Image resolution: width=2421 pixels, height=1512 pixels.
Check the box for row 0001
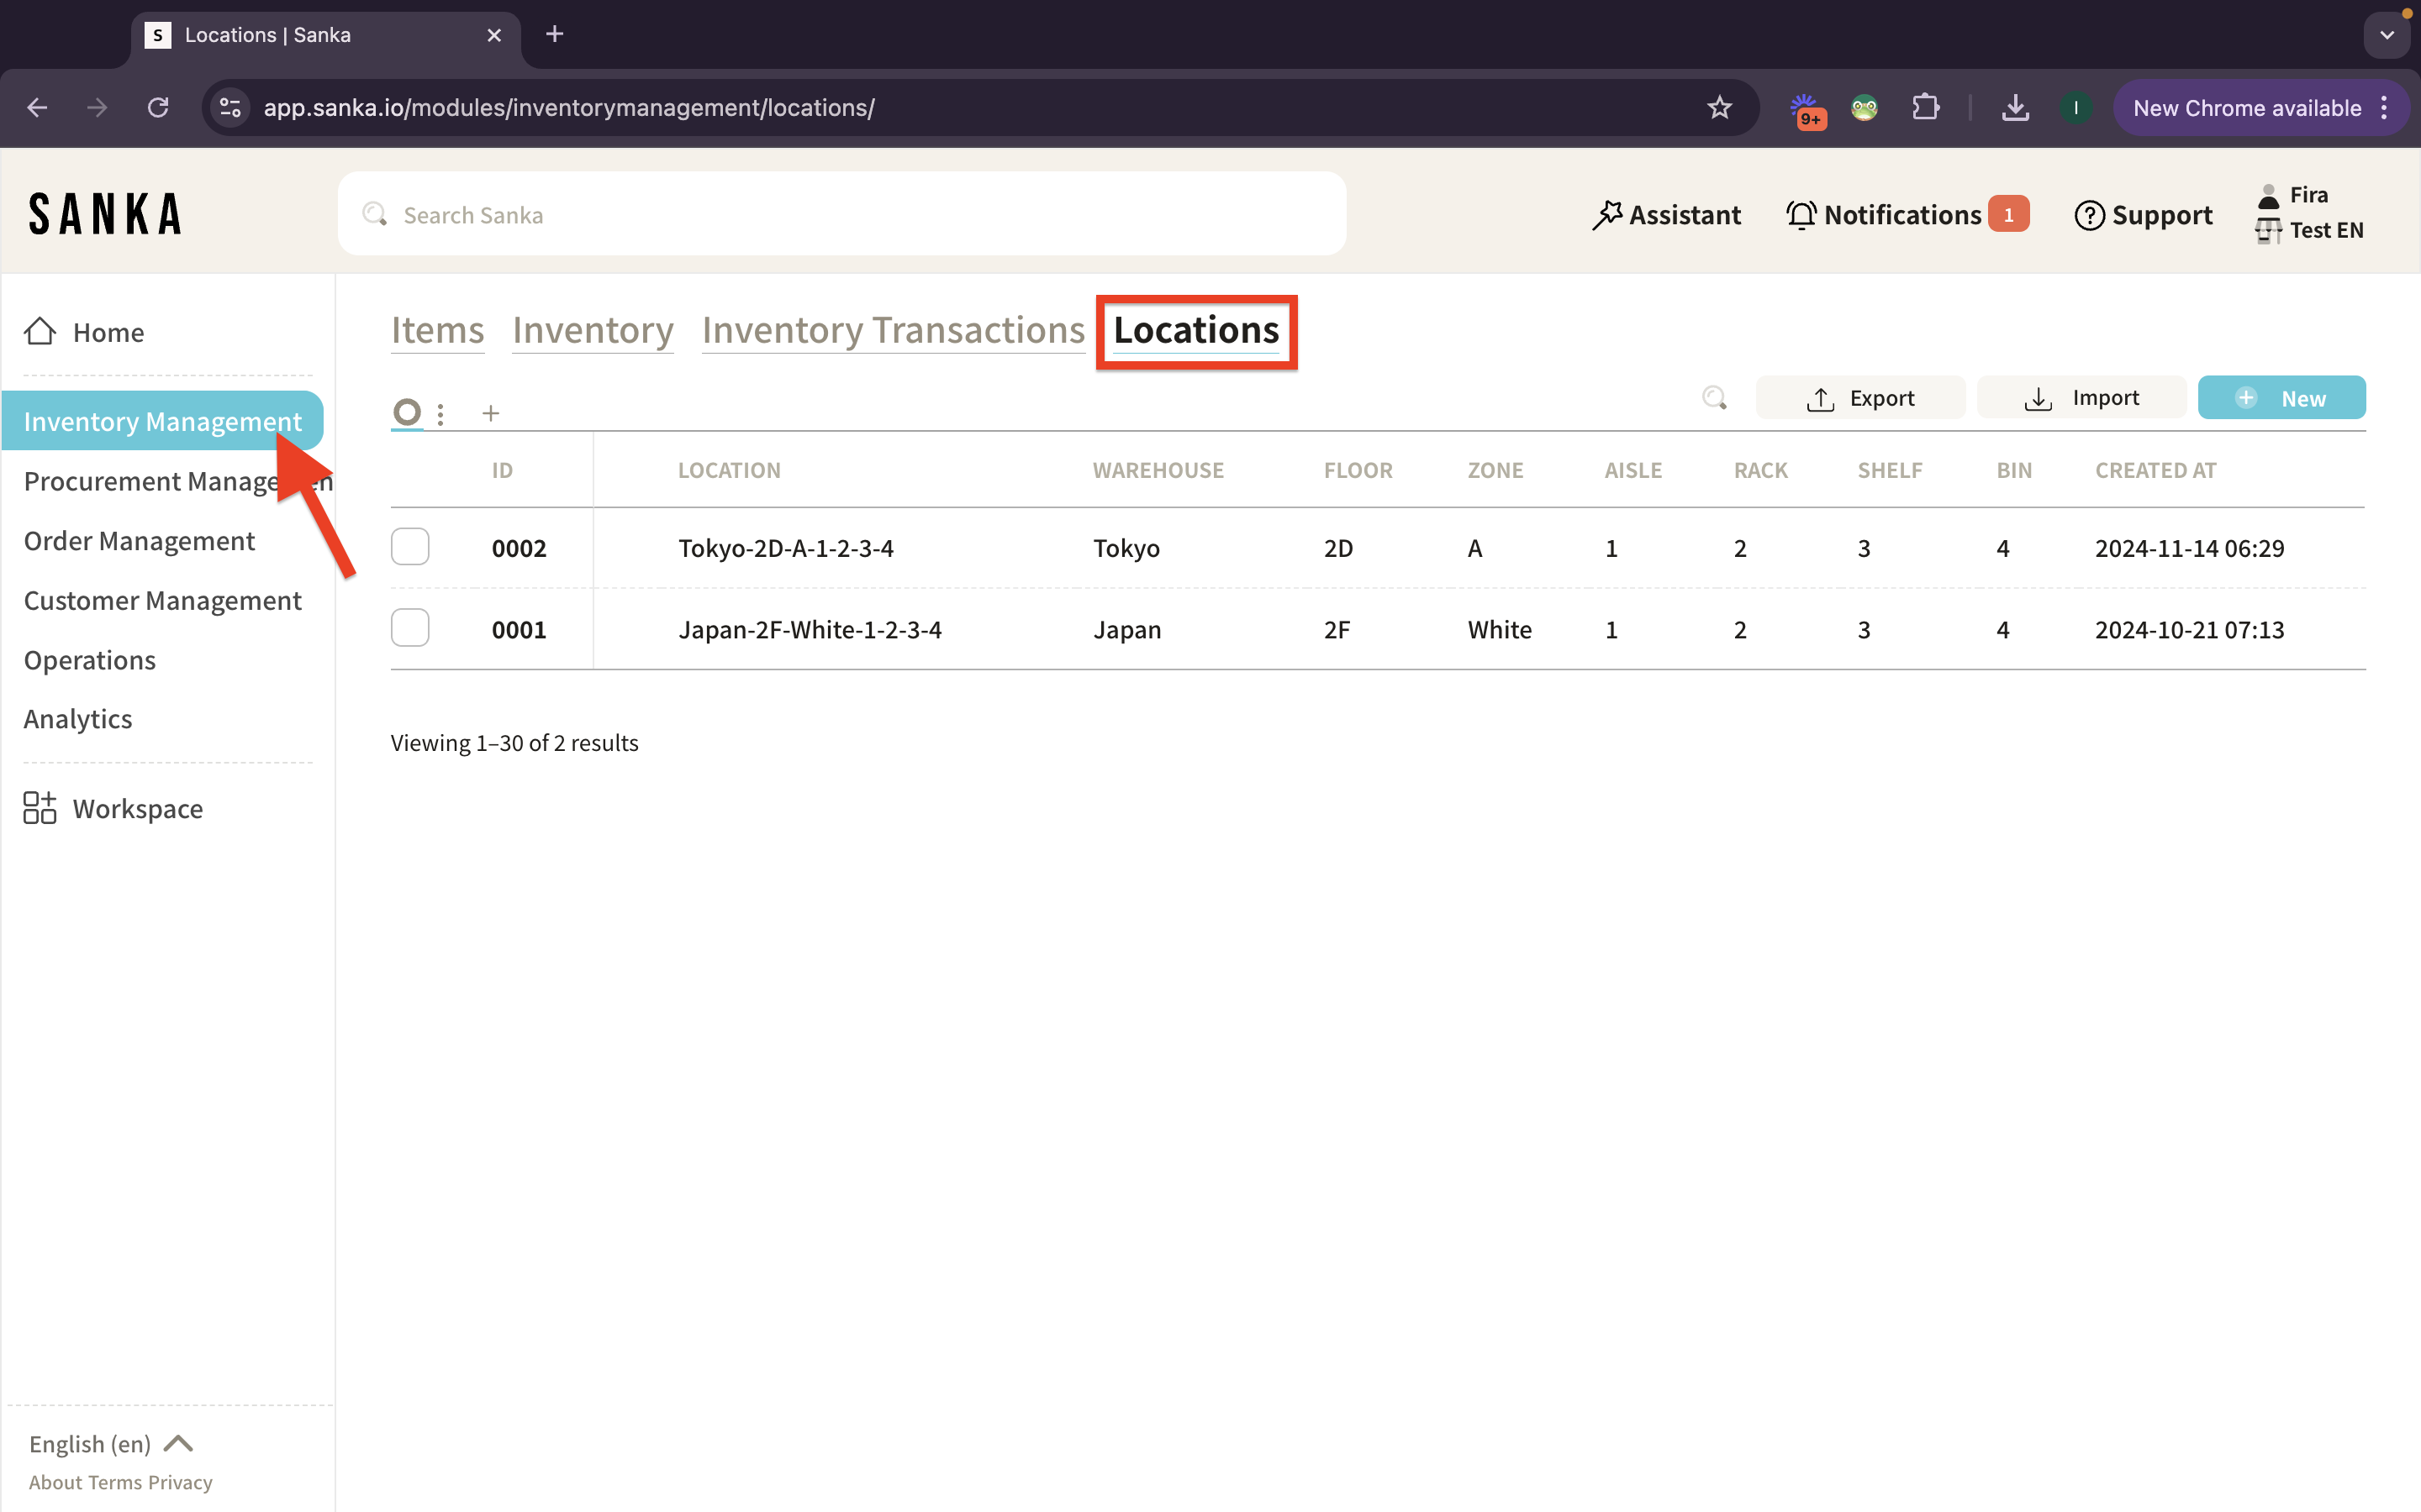tap(410, 628)
